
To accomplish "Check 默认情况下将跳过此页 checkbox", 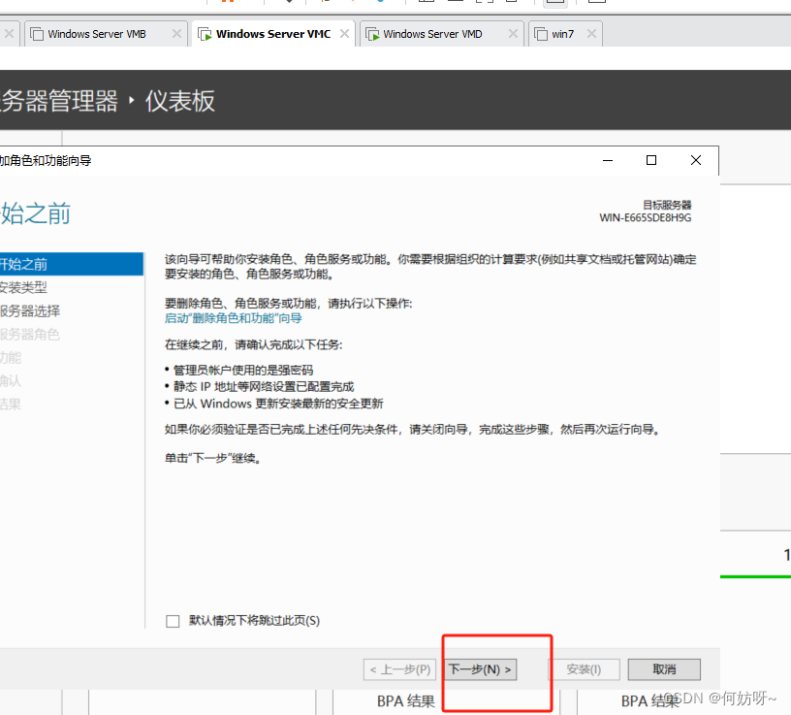I will pos(173,621).
